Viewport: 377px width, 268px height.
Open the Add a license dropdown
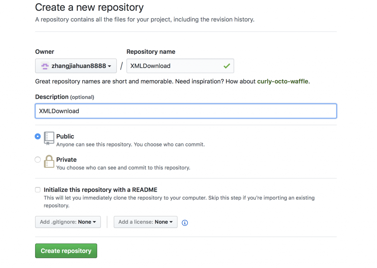click(x=145, y=222)
